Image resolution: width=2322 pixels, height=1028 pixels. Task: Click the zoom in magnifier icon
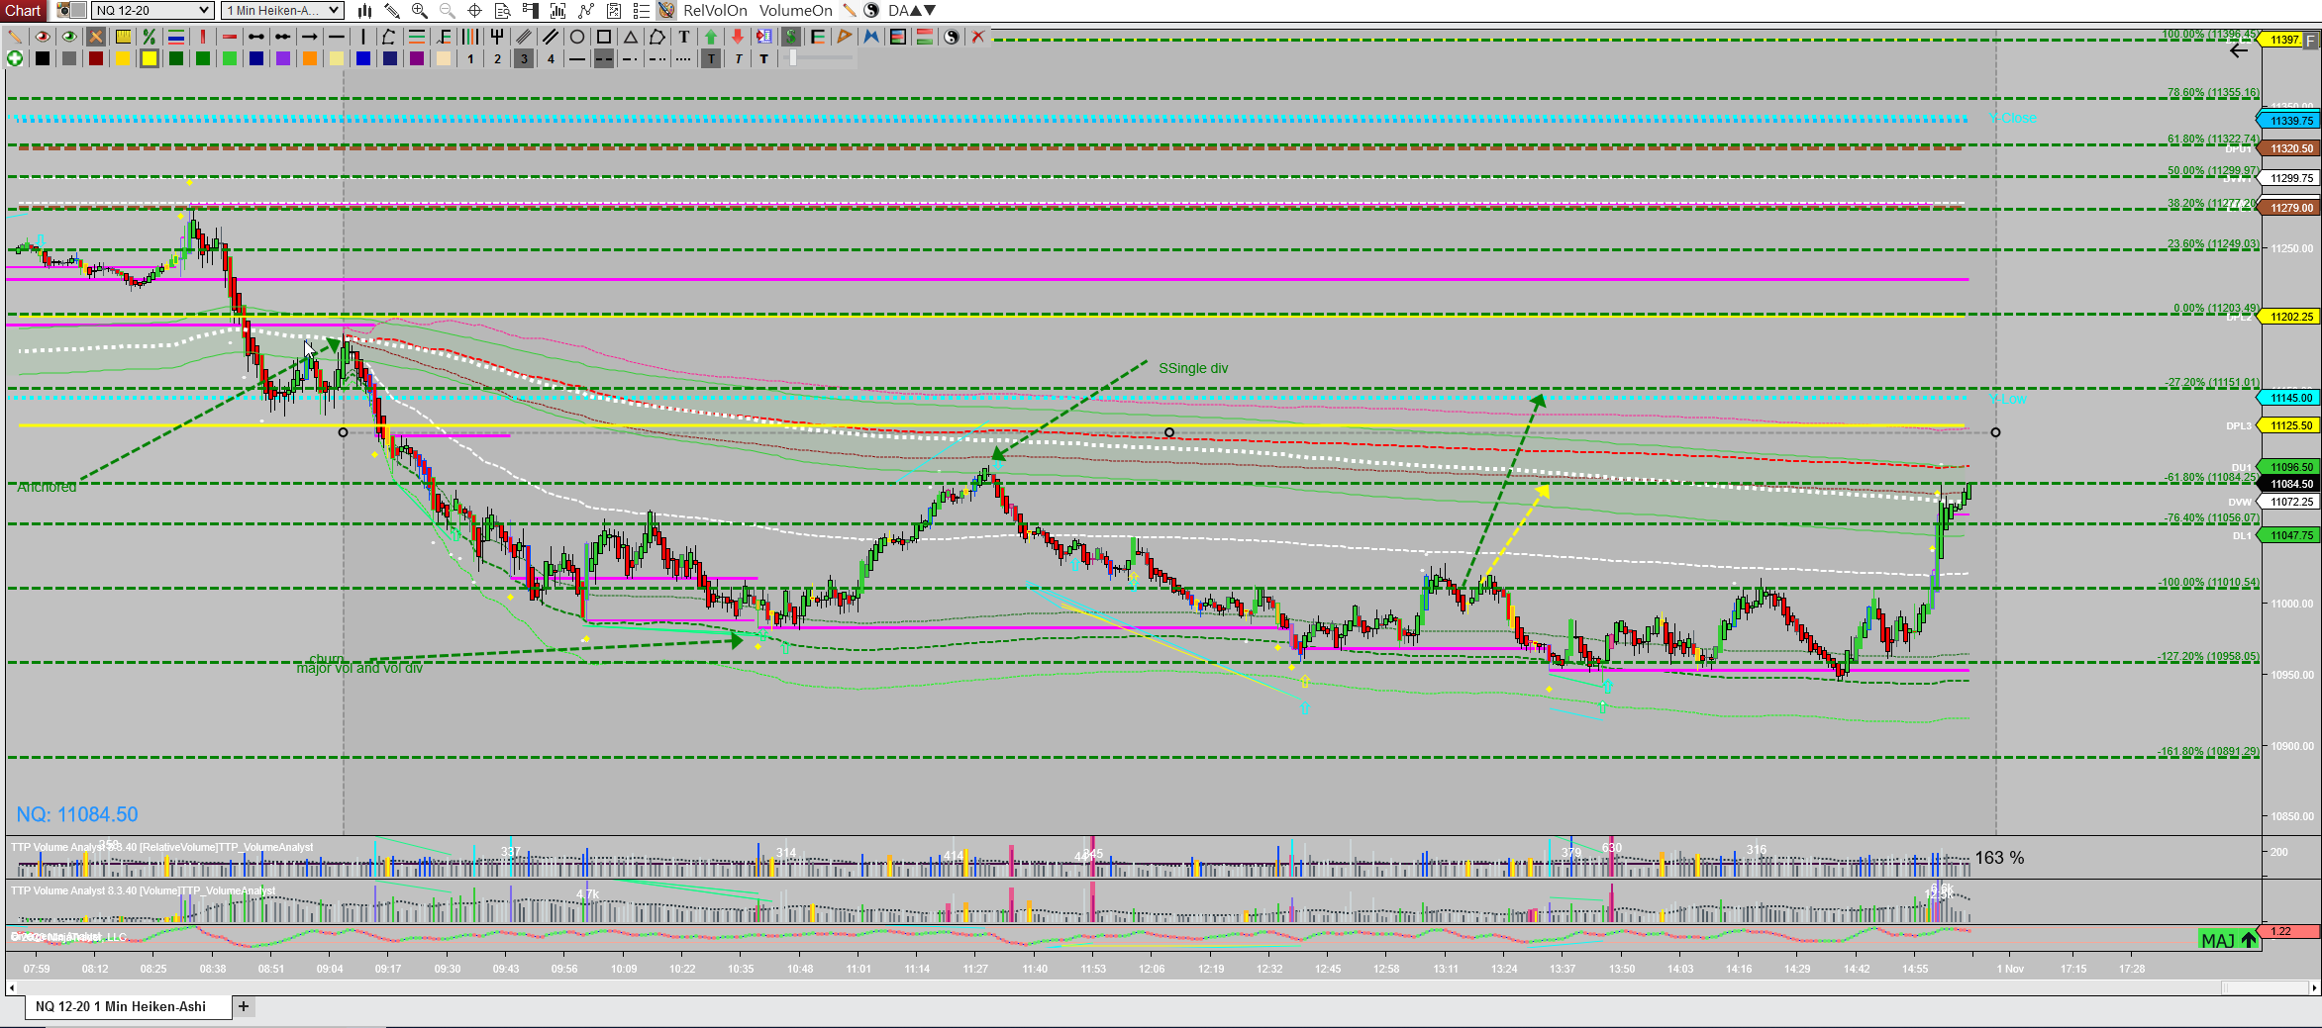[420, 10]
